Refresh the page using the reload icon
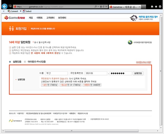This screenshot has height=134, width=164. tap(103, 6)
